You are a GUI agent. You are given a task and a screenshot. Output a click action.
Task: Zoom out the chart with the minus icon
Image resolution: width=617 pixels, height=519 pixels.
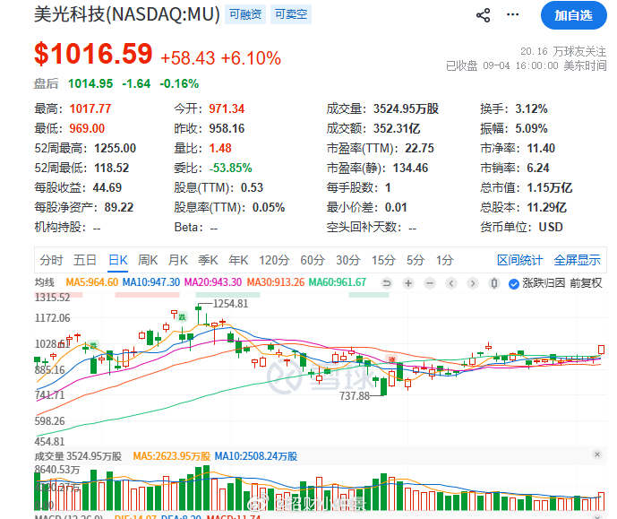[430, 282]
